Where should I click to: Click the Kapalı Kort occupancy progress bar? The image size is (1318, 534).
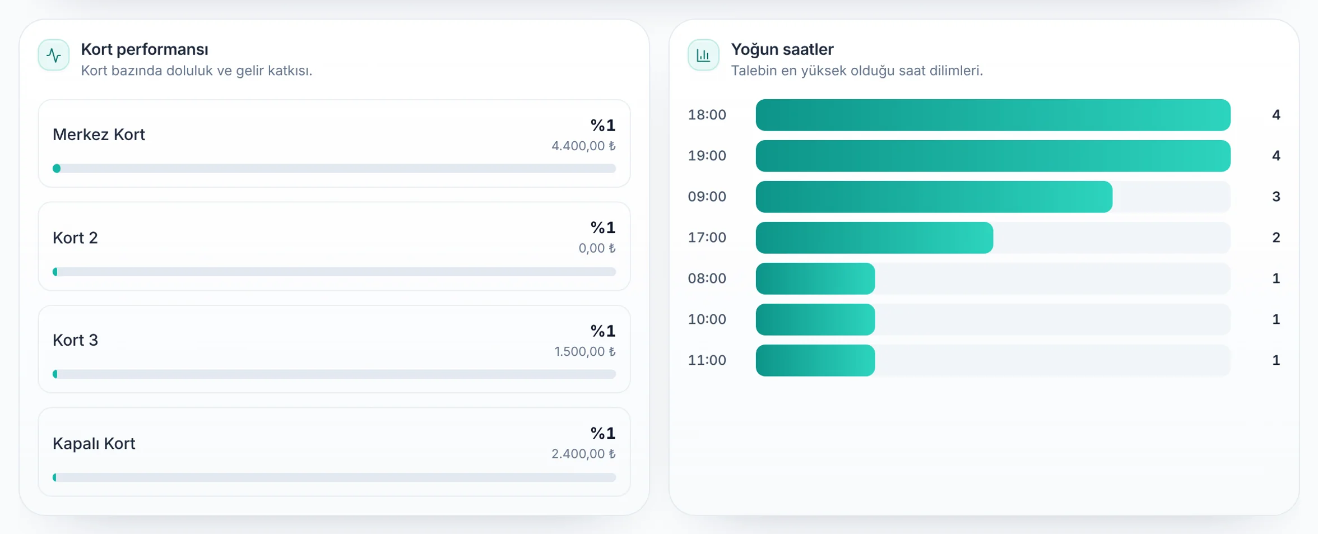tap(335, 477)
